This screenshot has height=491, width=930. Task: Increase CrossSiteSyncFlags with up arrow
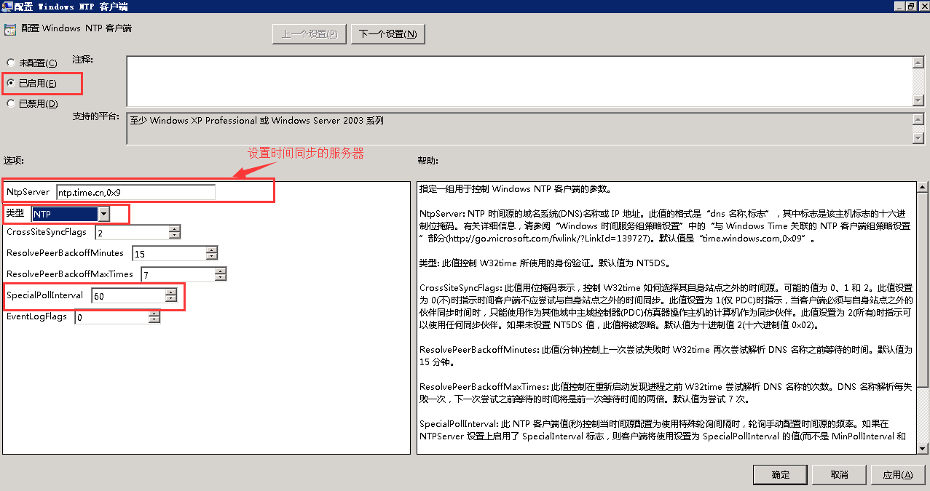175,229
